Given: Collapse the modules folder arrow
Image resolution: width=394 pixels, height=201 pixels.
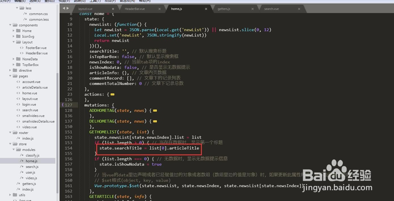Looking at the screenshot, I should pyautogui.click(x=13, y=150).
